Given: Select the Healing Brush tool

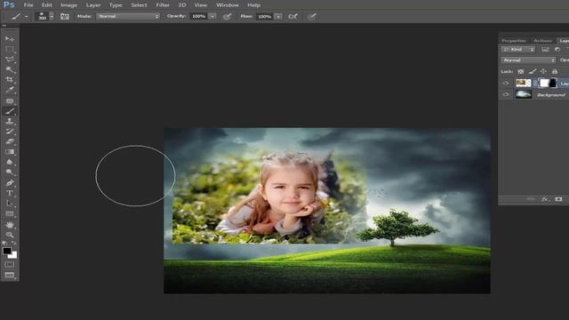Looking at the screenshot, I should [x=10, y=100].
